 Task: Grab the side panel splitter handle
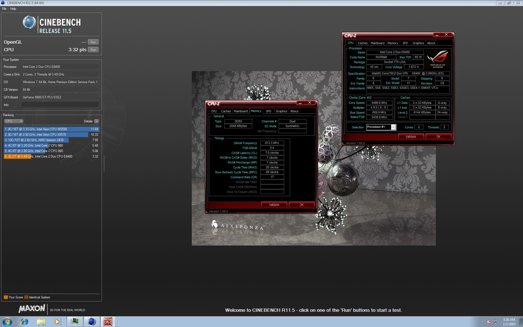(x=104, y=163)
